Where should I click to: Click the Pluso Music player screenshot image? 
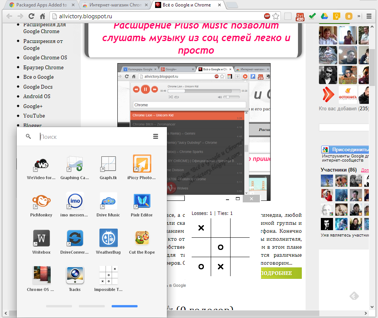(x=194, y=132)
